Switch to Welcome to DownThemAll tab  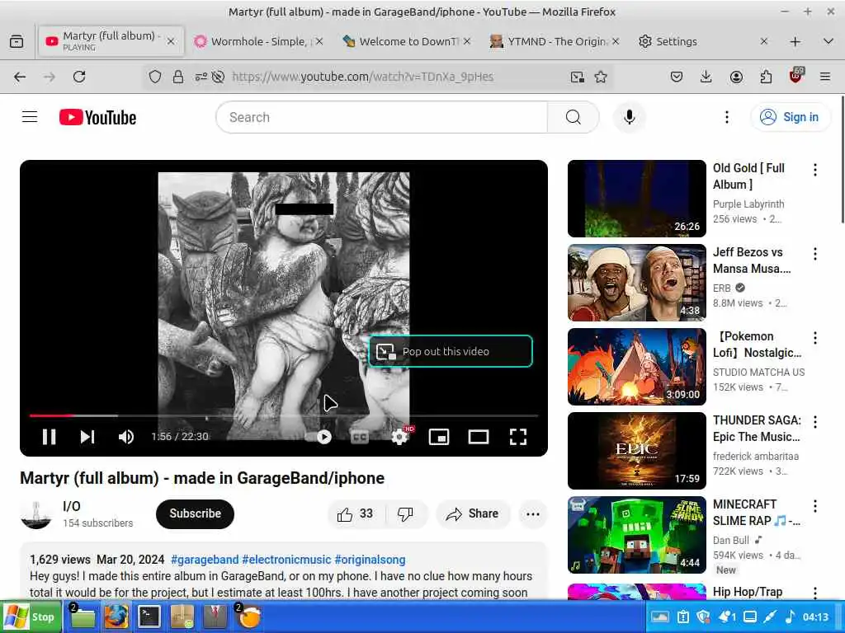click(406, 41)
